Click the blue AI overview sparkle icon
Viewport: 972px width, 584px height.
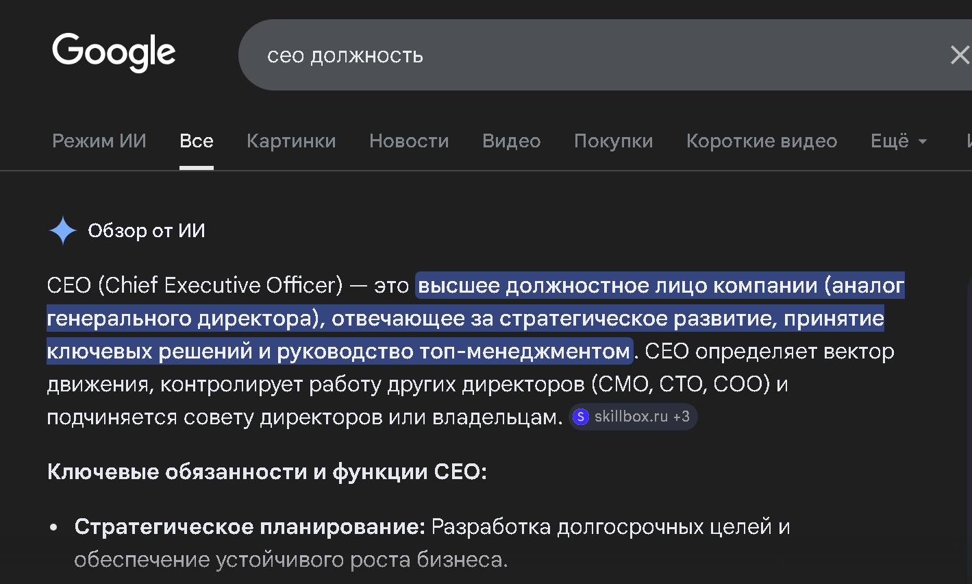(x=63, y=230)
